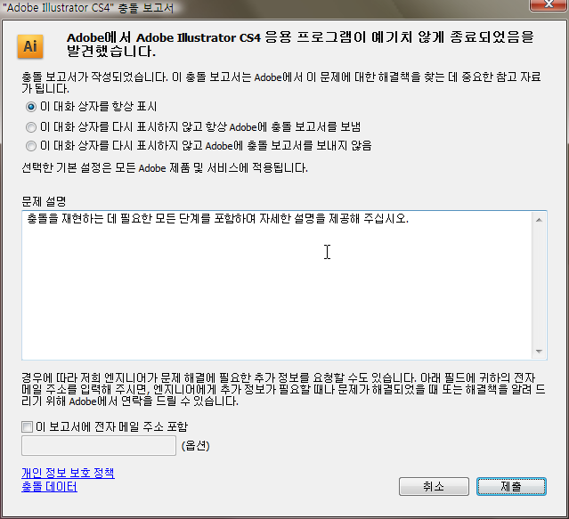Click the line '선택한 기본 설정은 모든 Adobe 제품 및 서비스에 적용됩니다.'
Image resolution: width=569 pixels, height=519 pixels.
165,168
